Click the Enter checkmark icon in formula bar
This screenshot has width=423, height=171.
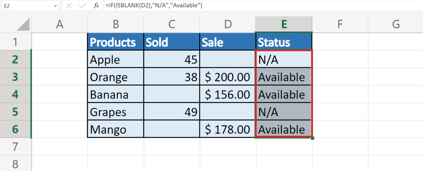point(83,6)
